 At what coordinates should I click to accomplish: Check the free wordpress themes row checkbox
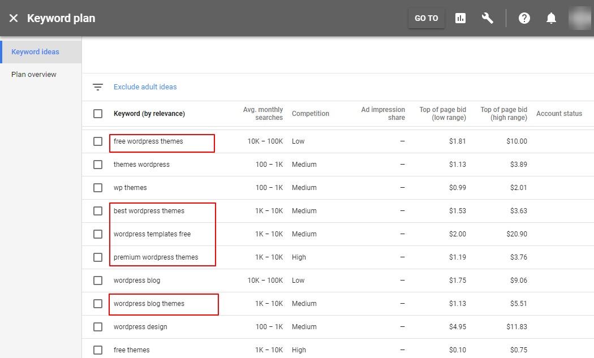(x=98, y=141)
